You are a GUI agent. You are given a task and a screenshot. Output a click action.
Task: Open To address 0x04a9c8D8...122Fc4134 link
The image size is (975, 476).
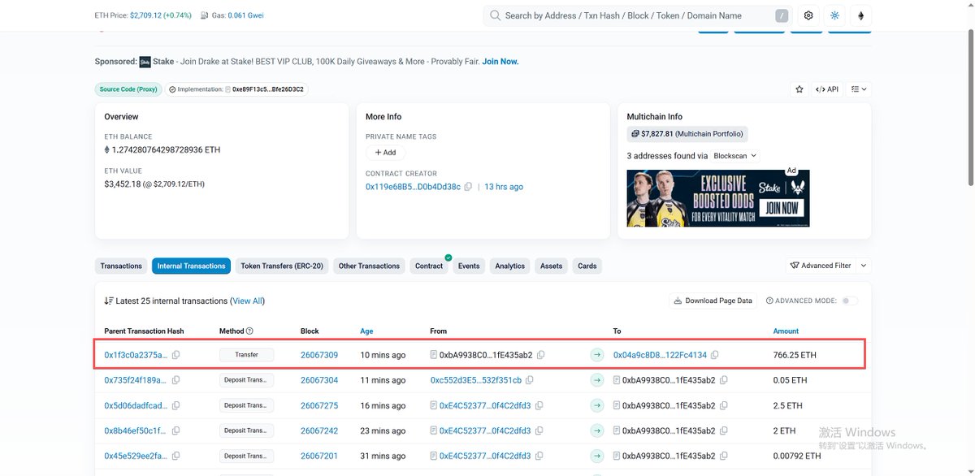click(660, 355)
